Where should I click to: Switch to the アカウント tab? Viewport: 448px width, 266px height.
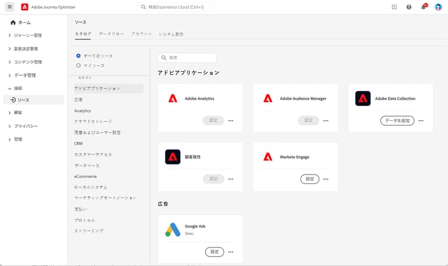click(142, 34)
